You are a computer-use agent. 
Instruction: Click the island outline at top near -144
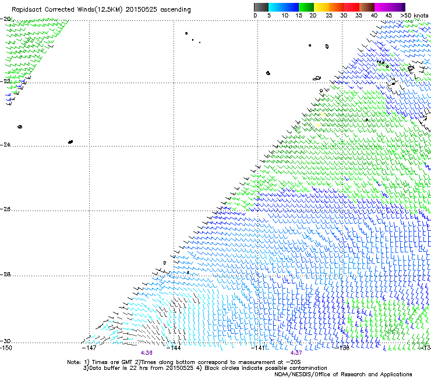pyautogui.click(x=186, y=34)
